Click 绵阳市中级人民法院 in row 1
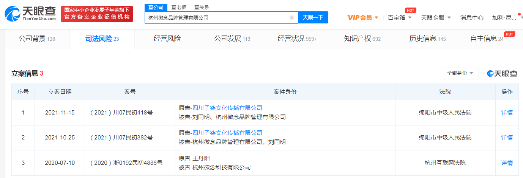This screenshot has width=523, height=178. point(445,113)
